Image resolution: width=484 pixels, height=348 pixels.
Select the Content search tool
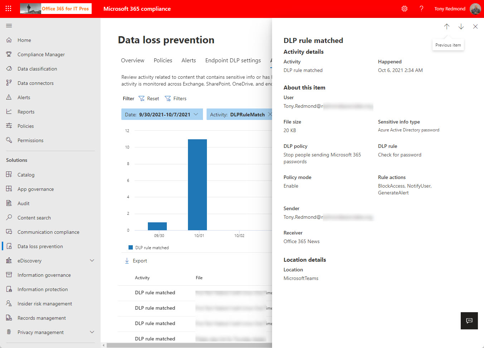[x=34, y=217]
